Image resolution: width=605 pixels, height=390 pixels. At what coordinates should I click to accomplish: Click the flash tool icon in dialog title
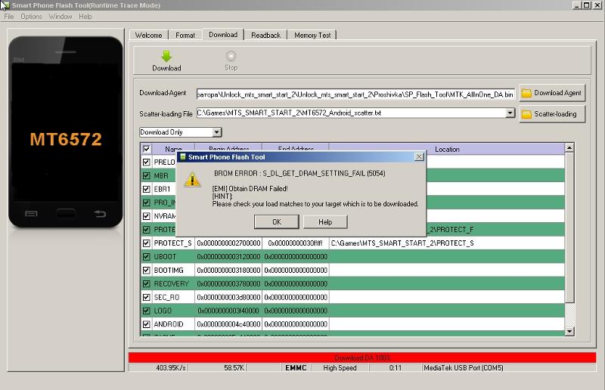click(x=183, y=156)
